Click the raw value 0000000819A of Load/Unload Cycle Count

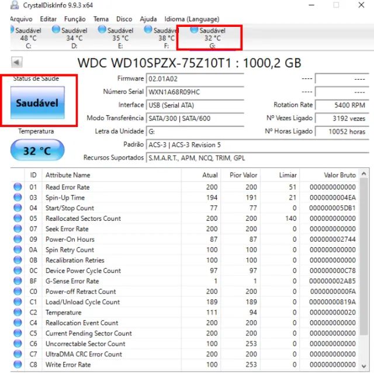333,302
